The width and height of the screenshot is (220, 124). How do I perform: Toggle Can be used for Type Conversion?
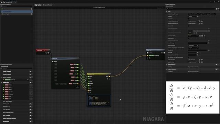(x=189, y=58)
